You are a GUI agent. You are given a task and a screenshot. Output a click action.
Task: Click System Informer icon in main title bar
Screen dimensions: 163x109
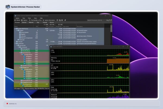point(15,16)
